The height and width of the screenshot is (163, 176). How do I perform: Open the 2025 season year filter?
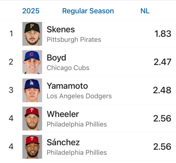31,11
